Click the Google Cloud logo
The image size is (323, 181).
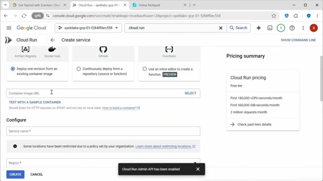coord(31,28)
